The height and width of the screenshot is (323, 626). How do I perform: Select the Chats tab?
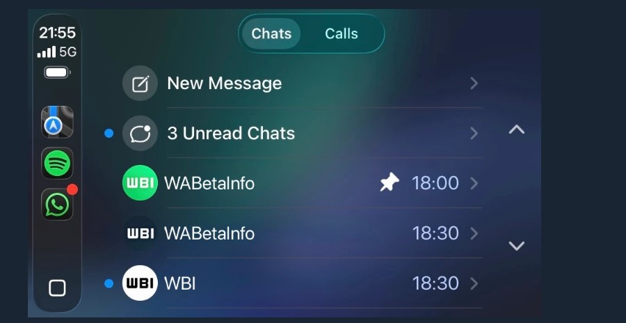[271, 33]
